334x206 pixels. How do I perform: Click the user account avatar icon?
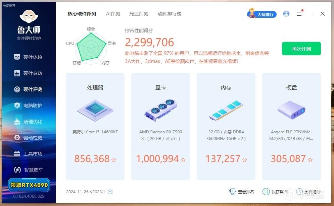(x=286, y=14)
